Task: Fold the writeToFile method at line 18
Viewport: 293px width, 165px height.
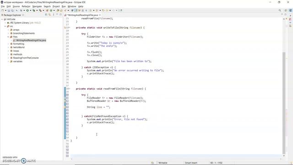Action: click(x=70, y=27)
